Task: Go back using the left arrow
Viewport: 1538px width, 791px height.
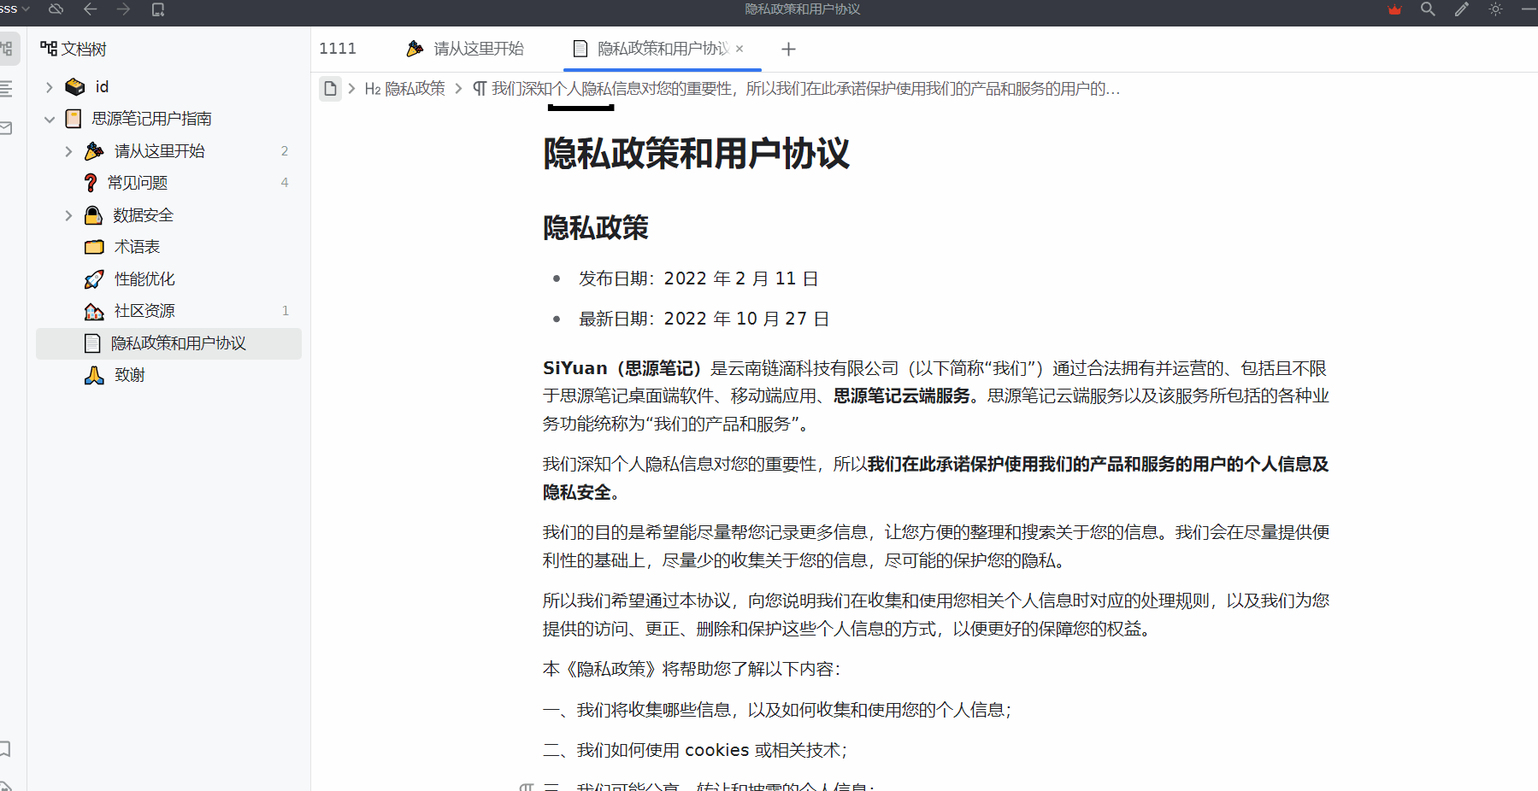Action: [90, 9]
